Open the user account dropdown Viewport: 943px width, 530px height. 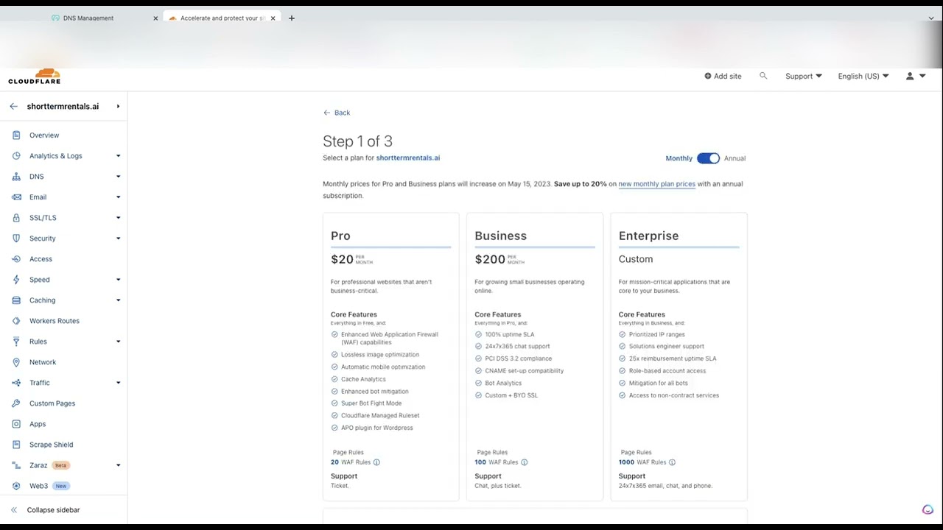tap(915, 76)
